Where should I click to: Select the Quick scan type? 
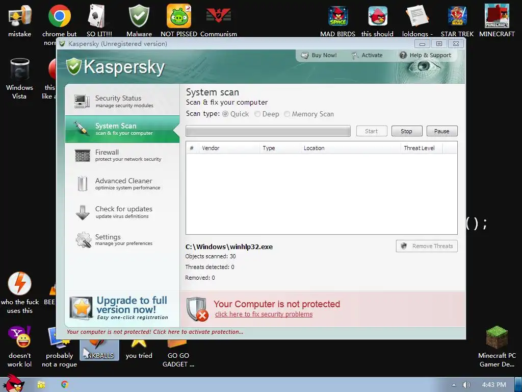pyautogui.click(x=225, y=114)
